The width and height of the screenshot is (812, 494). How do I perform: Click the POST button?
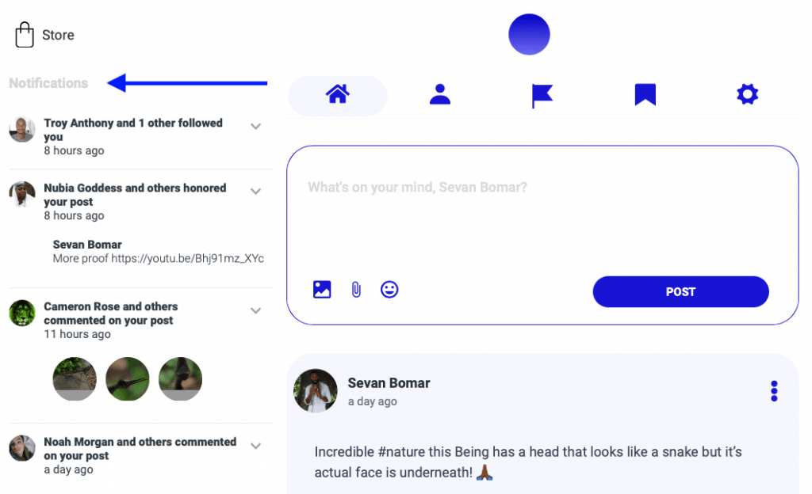(680, 291)
